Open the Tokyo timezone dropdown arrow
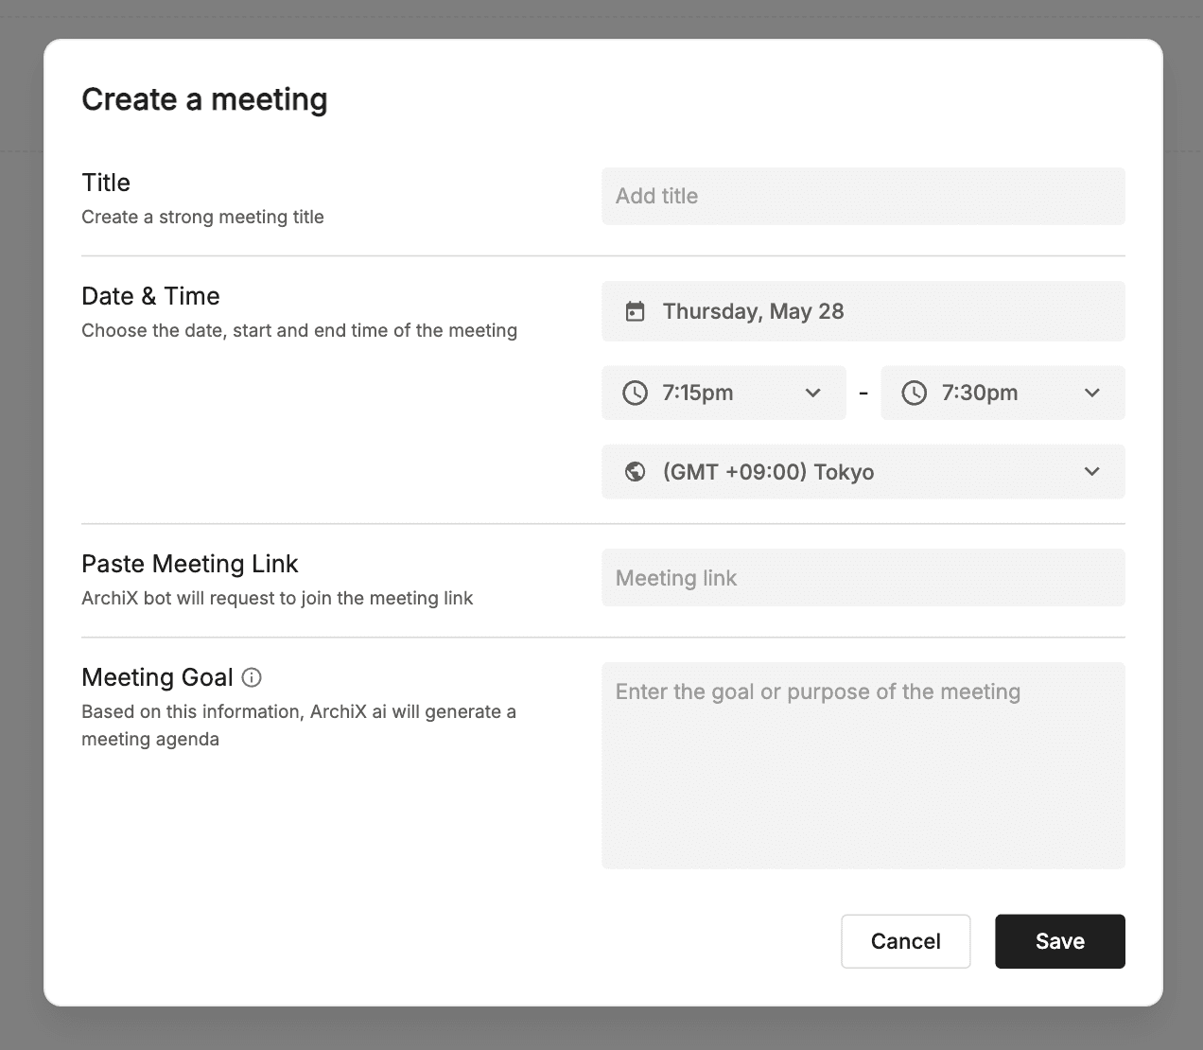This screenshot has height=1050, width=1203. coord(1091,471)
